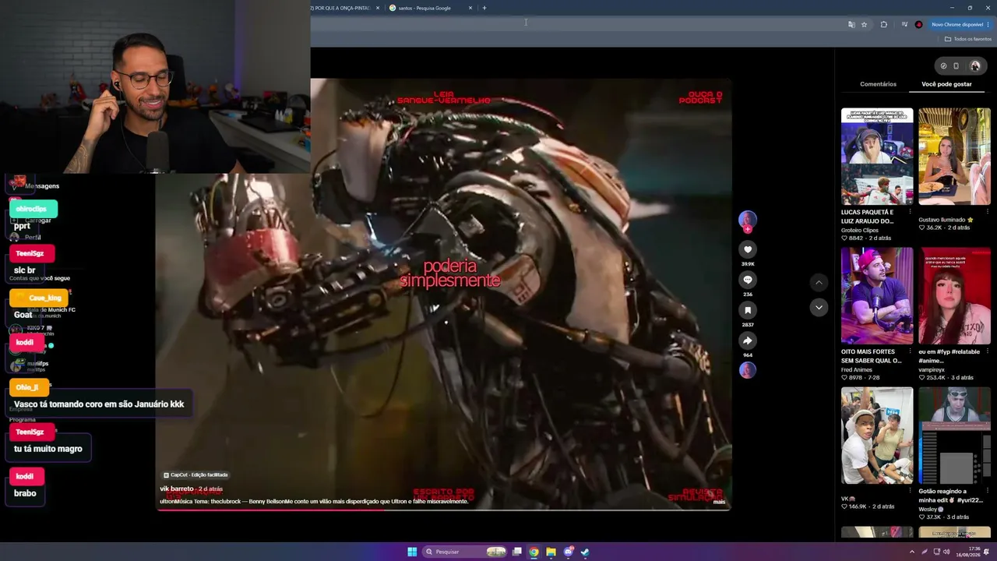The image size is (997, 561).
Task: Open Fred Animes channel name
Action: (x=858, y=369)
